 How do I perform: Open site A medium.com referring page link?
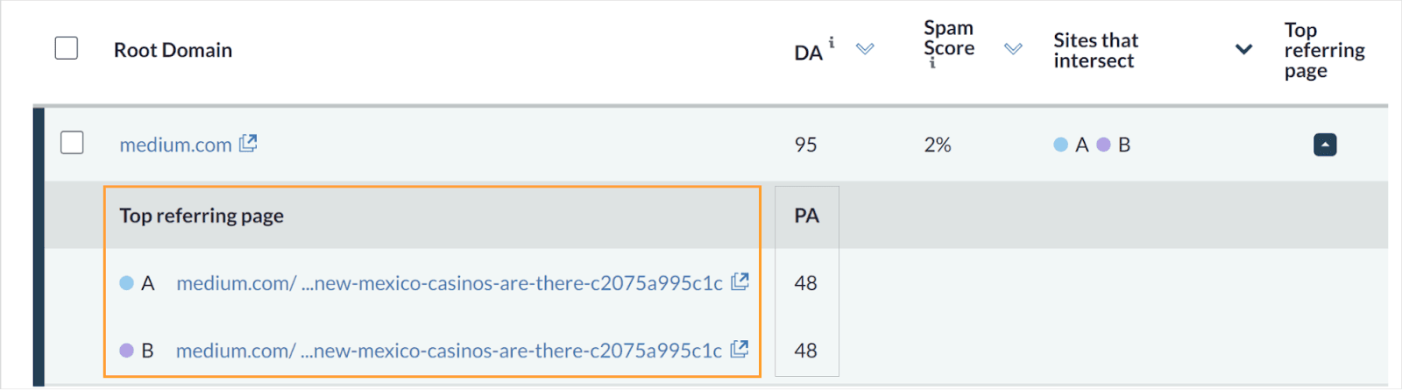(449, 283)
